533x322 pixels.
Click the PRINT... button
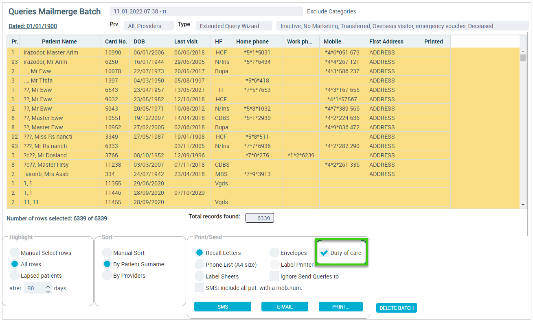[341, 307]
